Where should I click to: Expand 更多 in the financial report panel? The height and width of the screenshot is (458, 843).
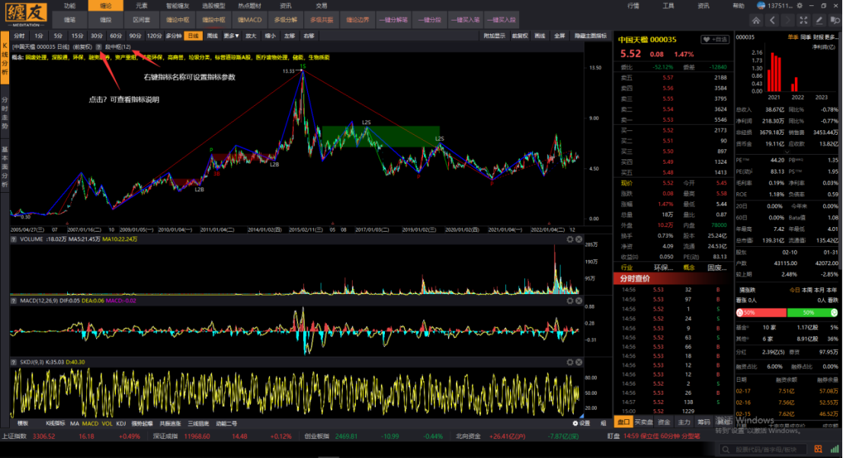tap(832, 37)
